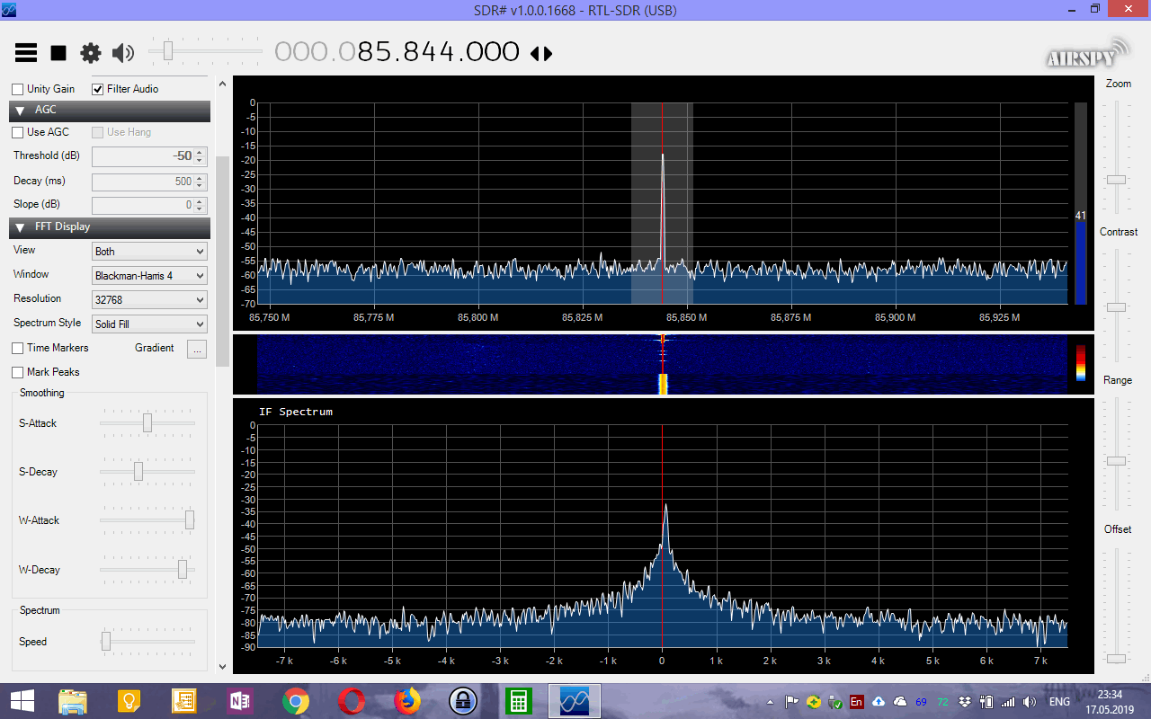Click the OneDrive cloud tray icon
The width and height of the screenshot is (1151, 719).
pyautogui.click(x=900, y=702)
